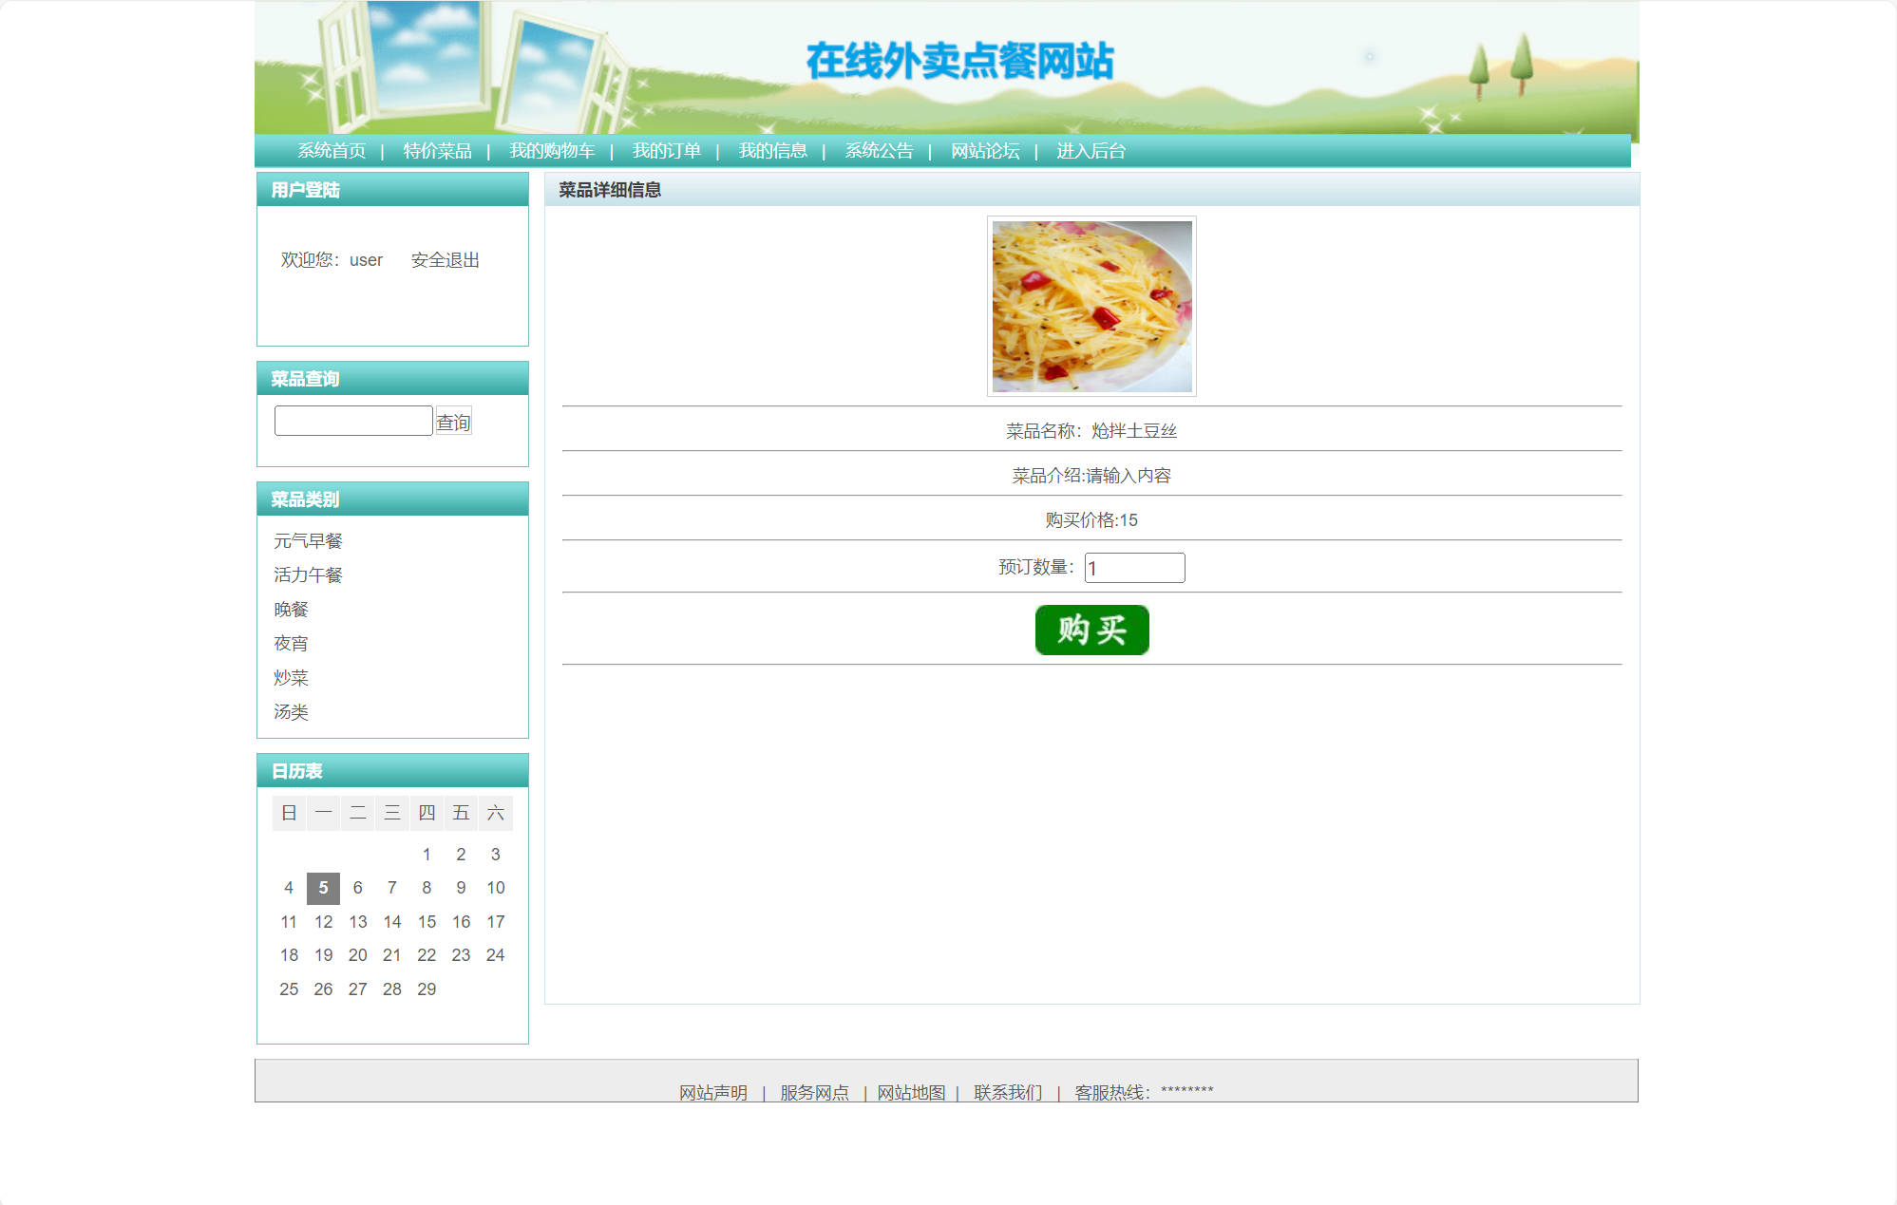Open the 炒菜 dish category
The image size is (1897, 1205).
coord(291,678)
